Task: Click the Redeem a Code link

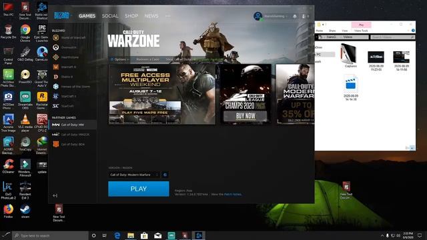Action: [147, 59]
